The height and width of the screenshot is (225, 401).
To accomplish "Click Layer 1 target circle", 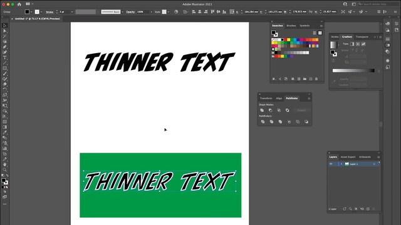I will pyautogui.click(x=374, y=164).
